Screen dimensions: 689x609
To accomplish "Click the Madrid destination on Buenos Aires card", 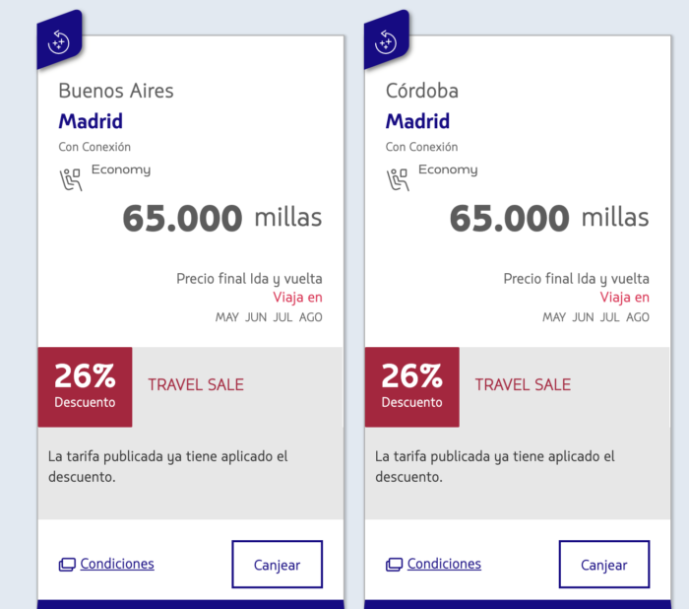I will click(91, 121).
